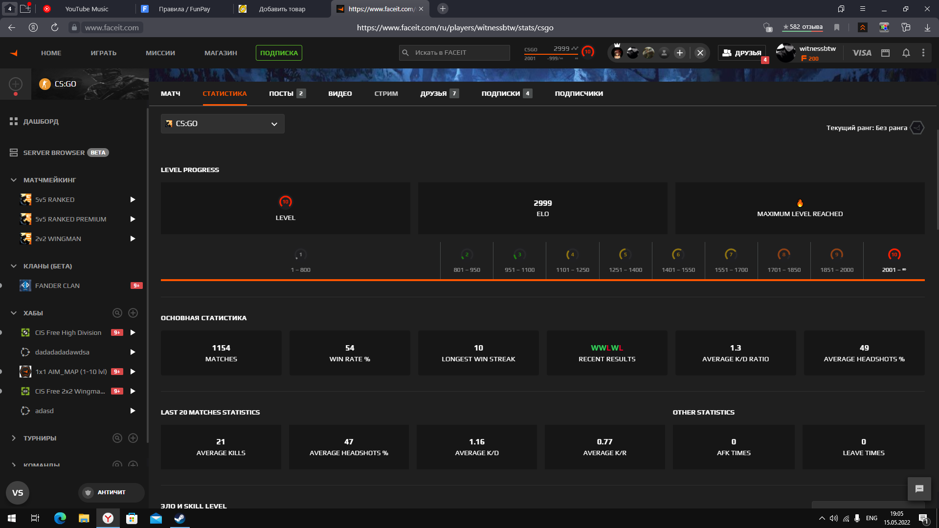The height and width of the screenshot is (528, 939).
Task: Open МИССИИ in top navigation
Action: point(160,53)
